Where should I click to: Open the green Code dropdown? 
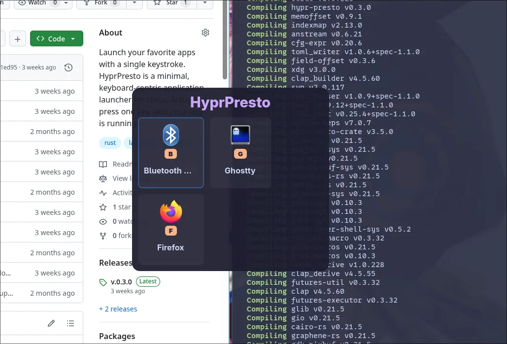point(56,39)
